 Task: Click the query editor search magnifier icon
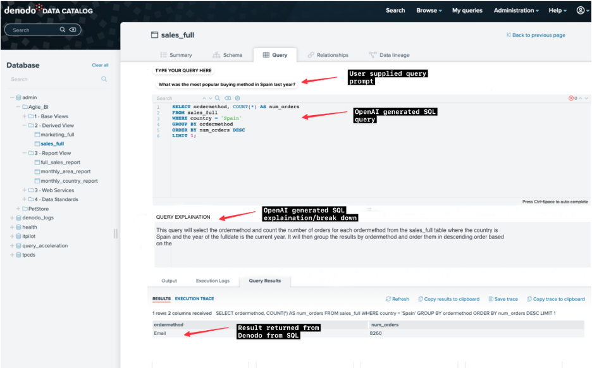218,98
